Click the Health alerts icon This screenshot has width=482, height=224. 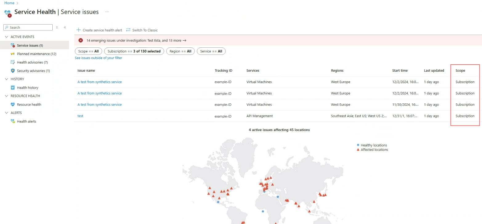13,122
